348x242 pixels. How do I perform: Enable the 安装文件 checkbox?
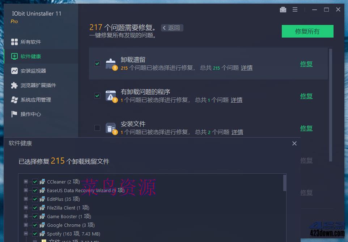click(97, 128)
